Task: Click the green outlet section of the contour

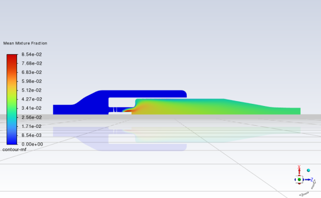Action: 285,111
